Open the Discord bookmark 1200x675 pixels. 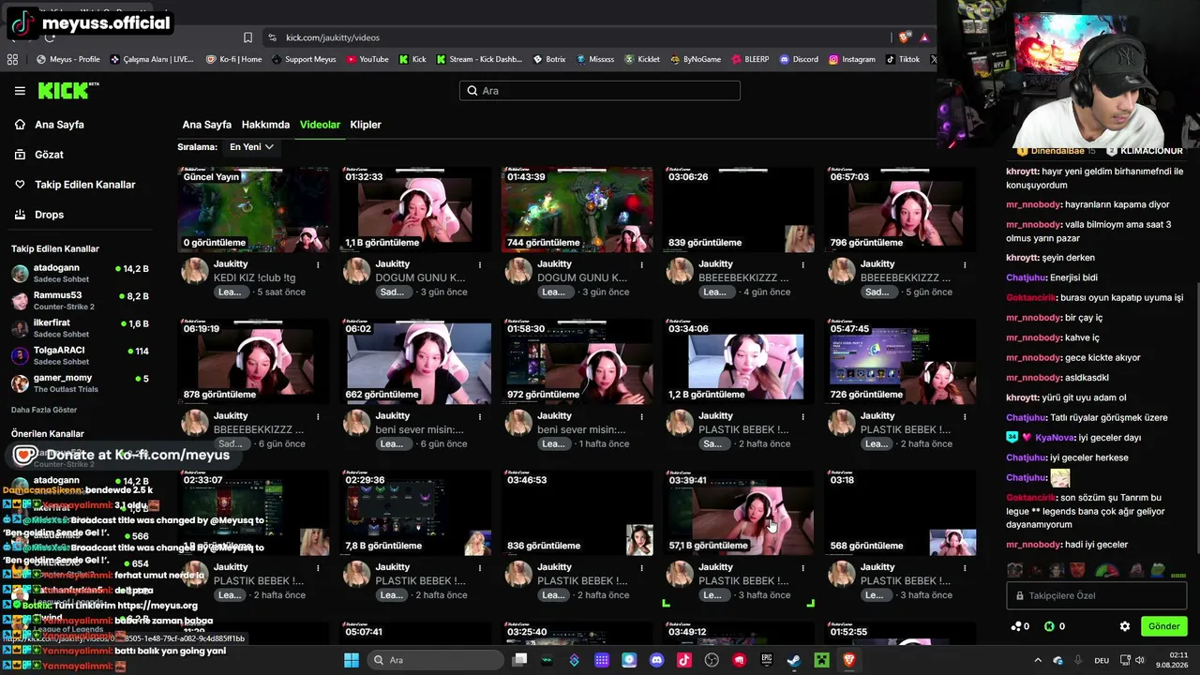pyautogui.click(x=799, y=59)
